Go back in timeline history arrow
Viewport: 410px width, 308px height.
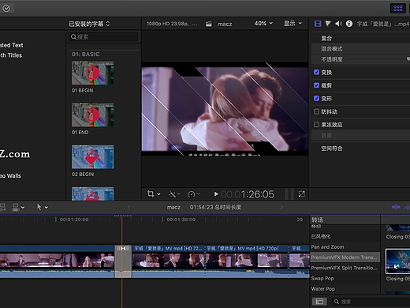point(129,208)
